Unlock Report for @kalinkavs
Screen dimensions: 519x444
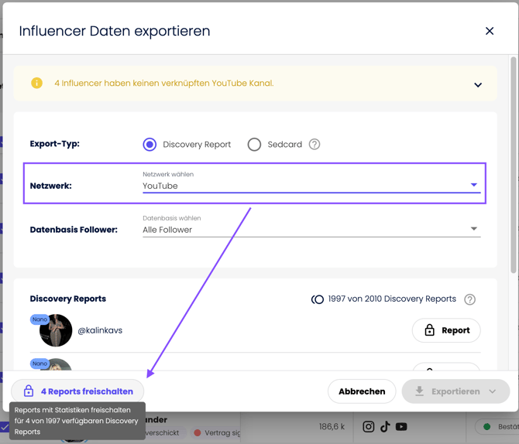(446, 330)
